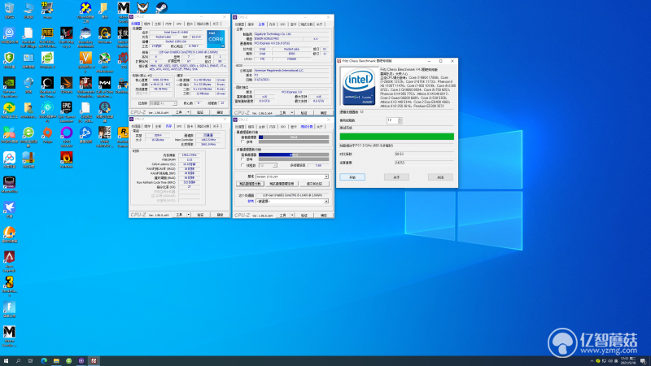Open taskbar search magnifier
Viewport: 651px width, 366px height.
pyautogui.click(x=18, y=361)
